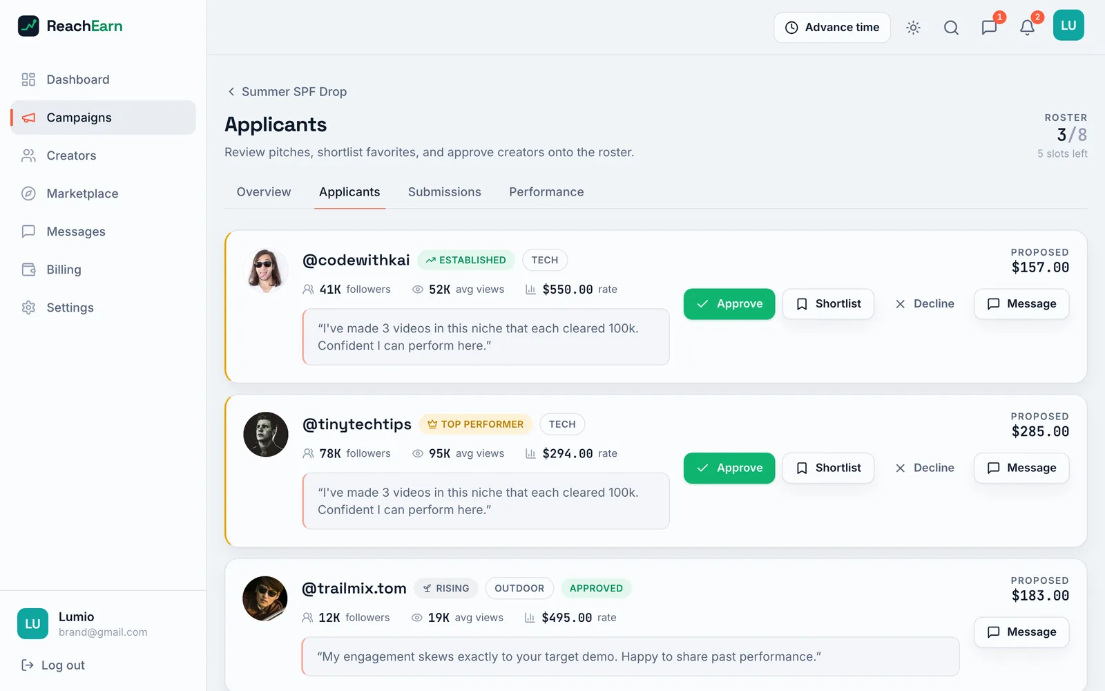
Task: Toggle the light/dark theme sun icon
Action: click(913, 28)
